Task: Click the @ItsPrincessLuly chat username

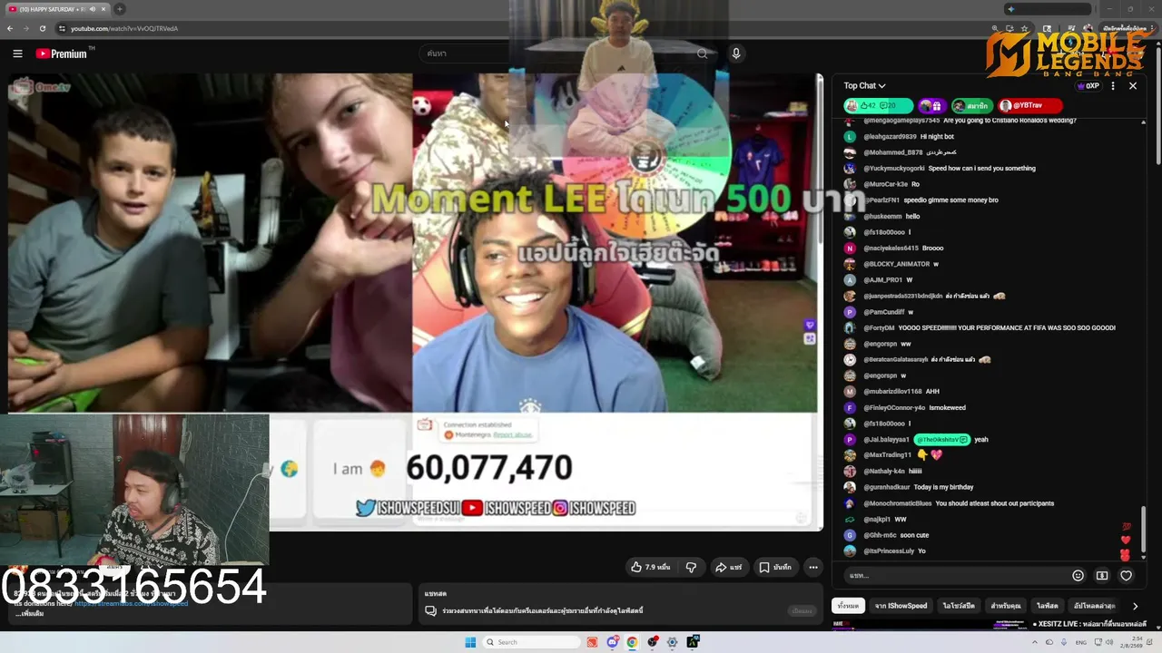Action: pos(889,551)
